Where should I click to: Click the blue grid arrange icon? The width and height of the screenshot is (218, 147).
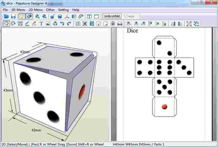tap(92, 24)
